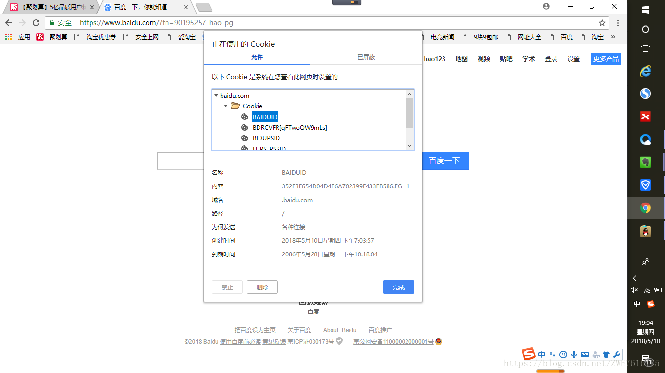The width and height of the screenshot is (665, 373).
Task: Open the 视频 link
Action: click(484, 59)
